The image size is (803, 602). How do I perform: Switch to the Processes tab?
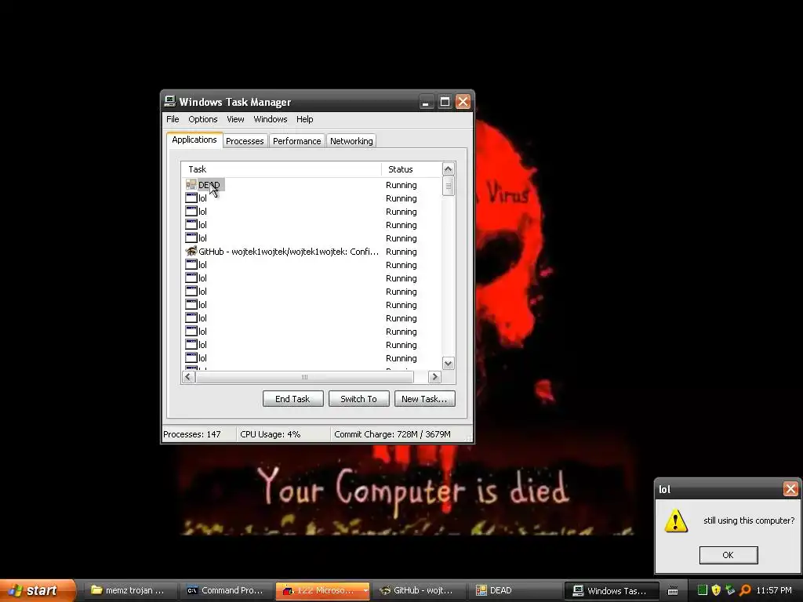(x=245, y=141)
